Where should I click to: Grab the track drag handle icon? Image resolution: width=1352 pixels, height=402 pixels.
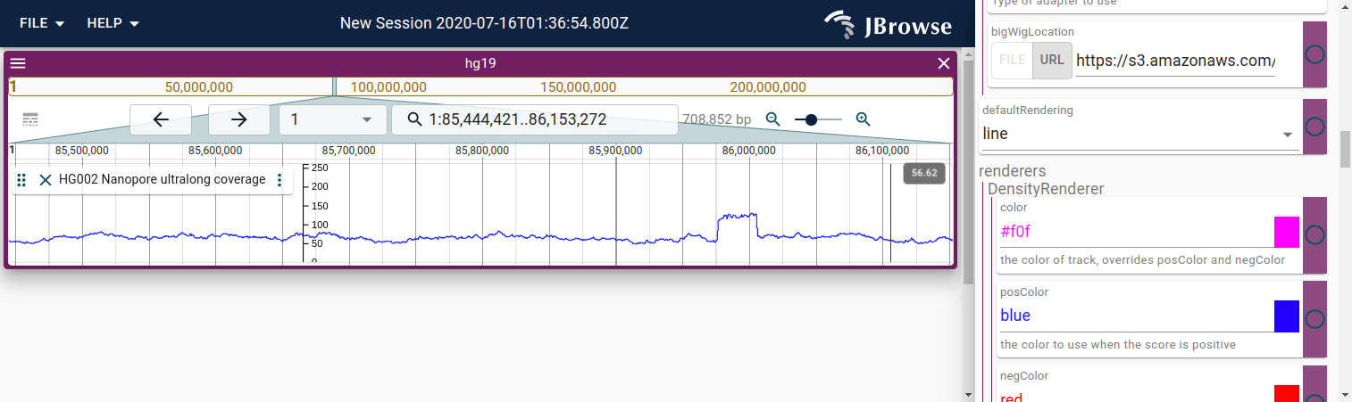tap(21, 180)
